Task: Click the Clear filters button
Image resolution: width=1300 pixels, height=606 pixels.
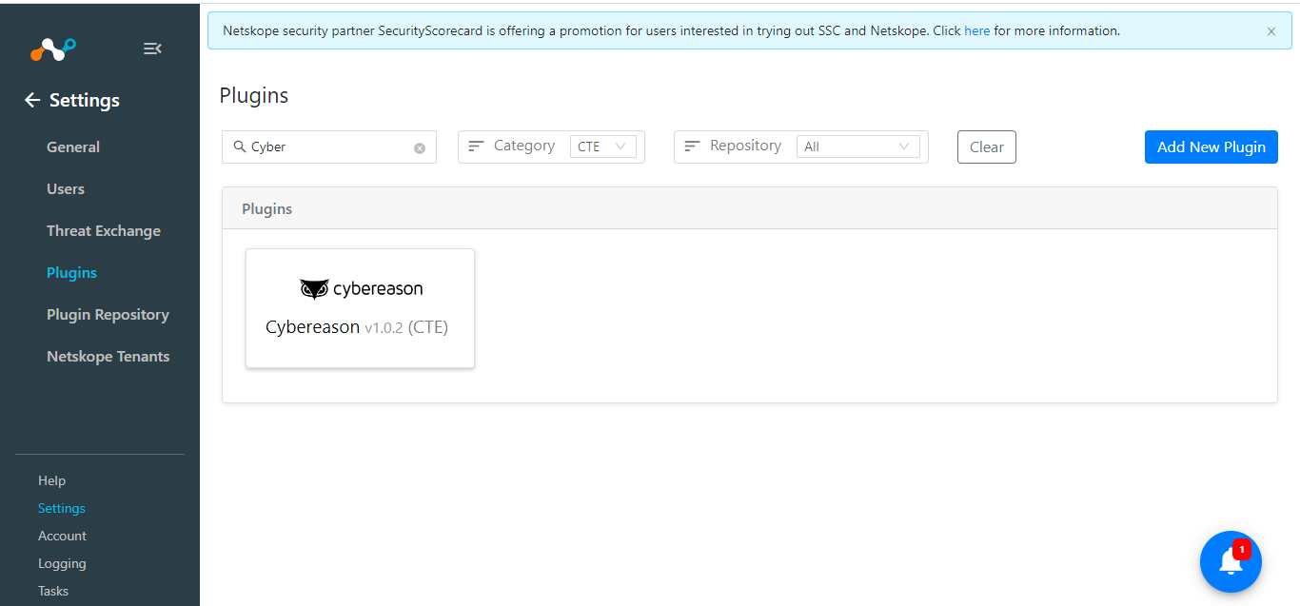Action: coord(987,147)
